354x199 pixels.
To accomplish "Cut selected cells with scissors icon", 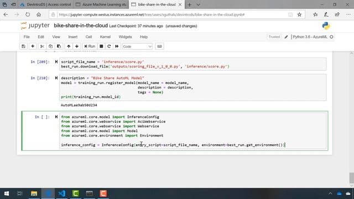I will (42, 46).
